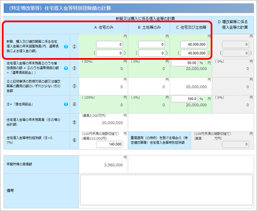Click the (50%) note in column A
Screen dimensions: 257x211
pyautogui.click(x=87, y=62)
